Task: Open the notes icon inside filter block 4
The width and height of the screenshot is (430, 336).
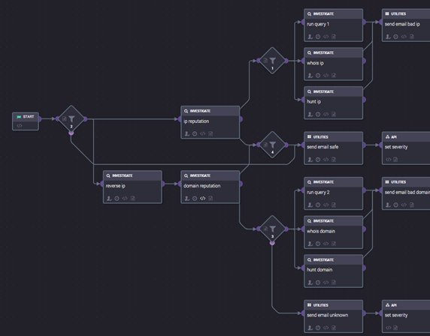Action: pyautogui.click(x=265, y=145)
